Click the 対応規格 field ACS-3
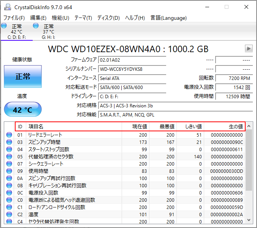This screenshot has height=228, width=257. pyautogui.click(x=176, y=106)
